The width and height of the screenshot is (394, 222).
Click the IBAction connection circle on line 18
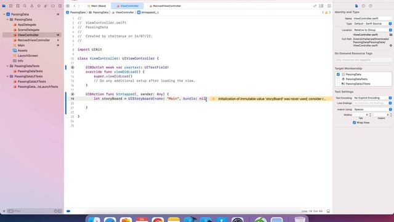[73, 94]
